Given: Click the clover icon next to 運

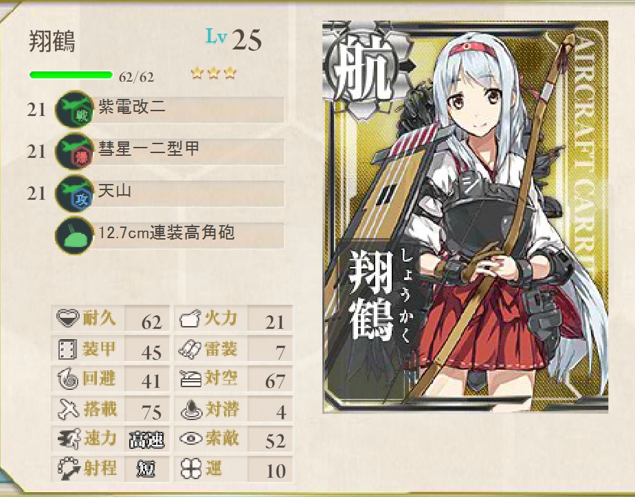Looking at the screenshot, I should click(190, 469).
